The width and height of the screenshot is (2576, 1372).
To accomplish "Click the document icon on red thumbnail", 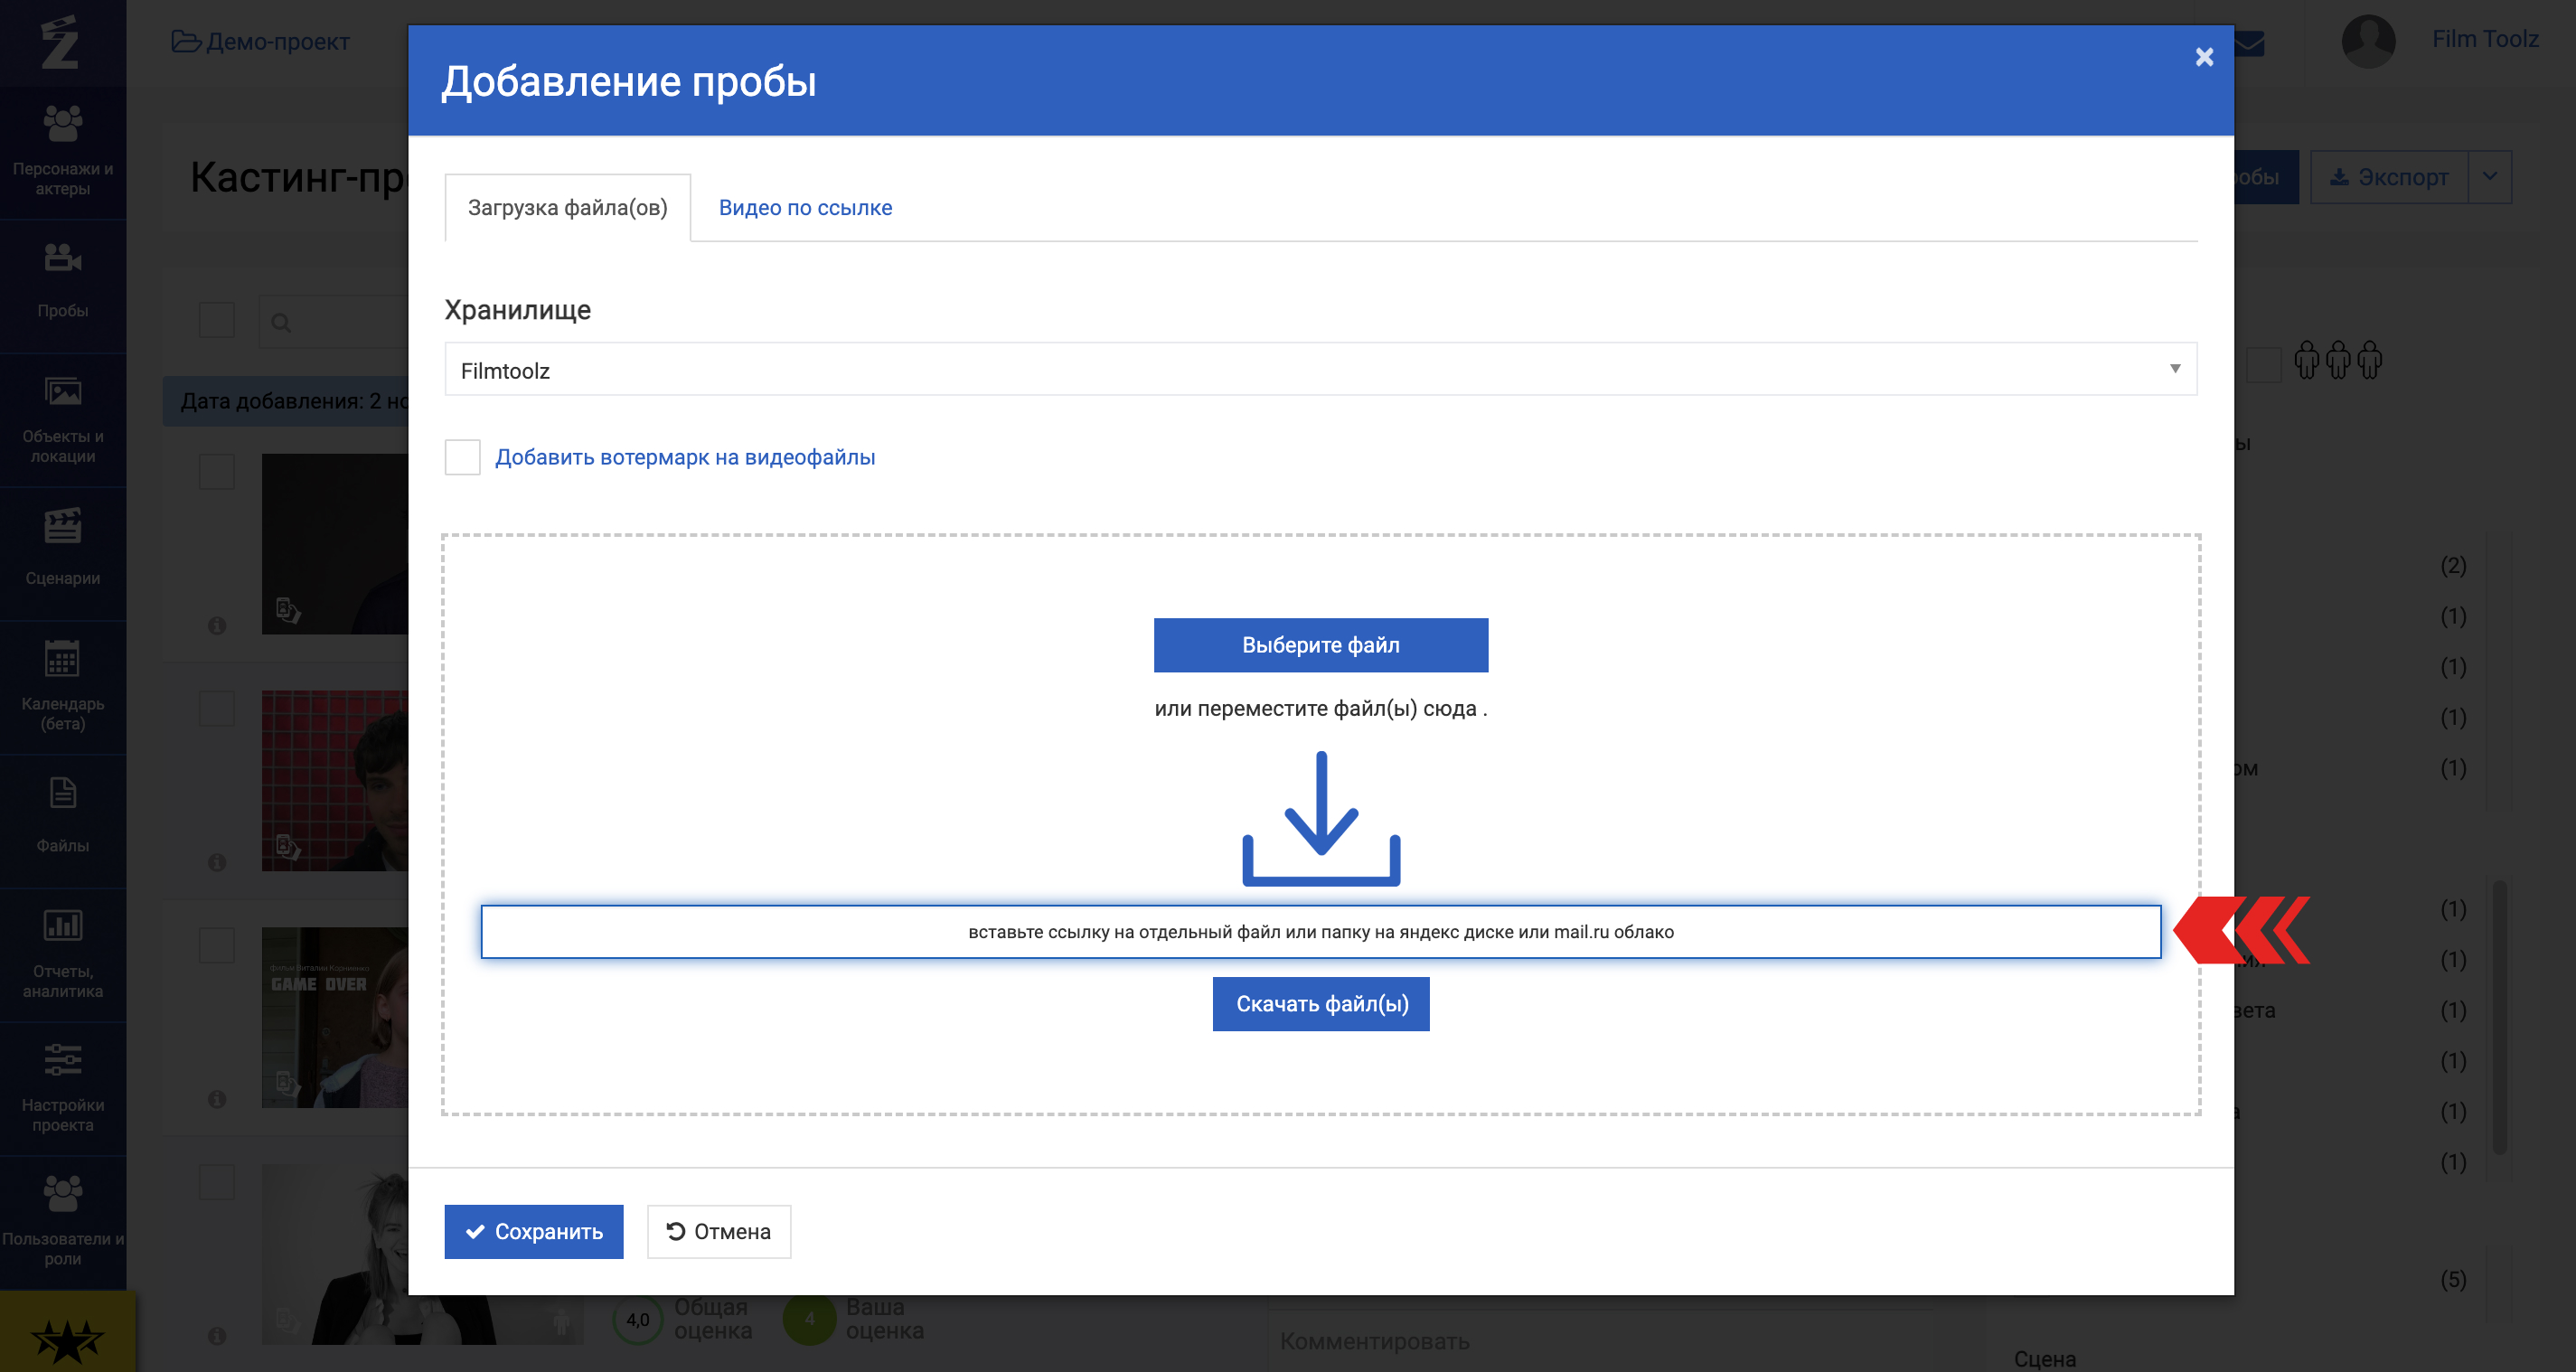I will [288, 846].
